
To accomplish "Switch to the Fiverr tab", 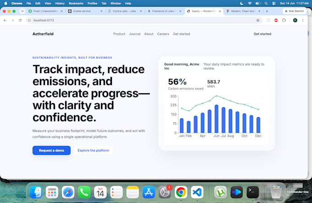I will [x=45, y=11].
